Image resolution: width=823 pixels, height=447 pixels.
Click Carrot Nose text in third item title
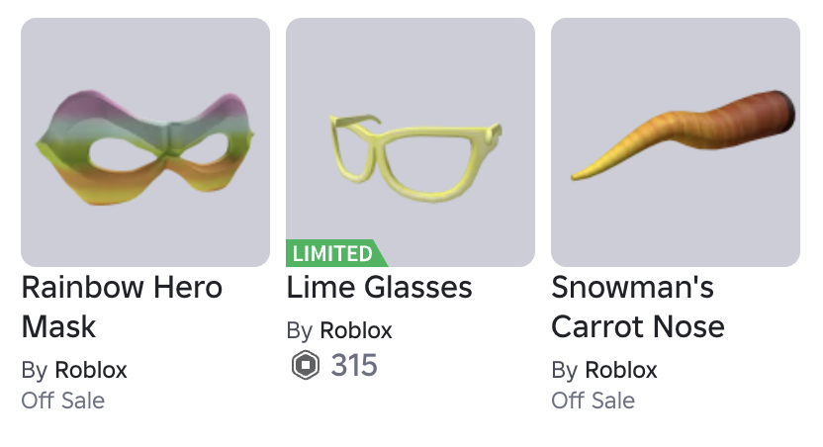[638, 327]
